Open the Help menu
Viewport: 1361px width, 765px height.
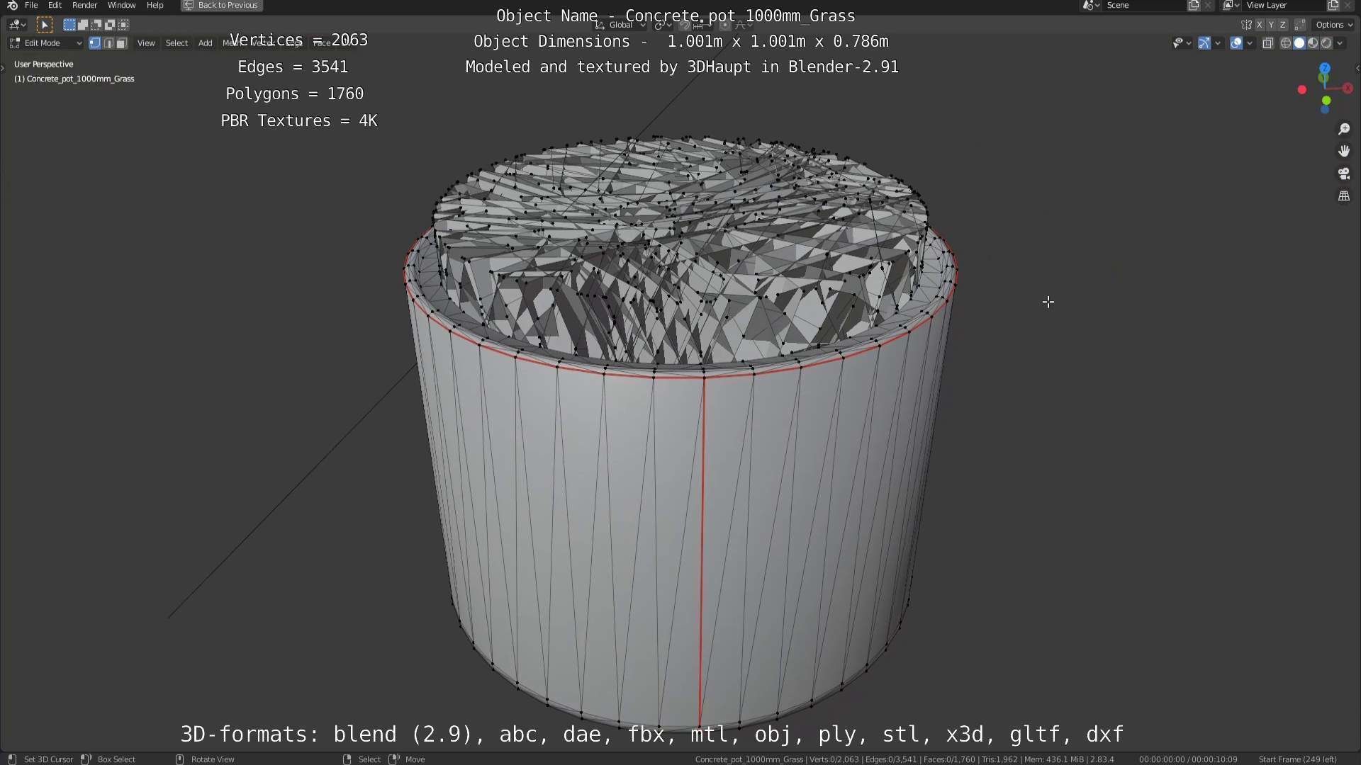155,5
